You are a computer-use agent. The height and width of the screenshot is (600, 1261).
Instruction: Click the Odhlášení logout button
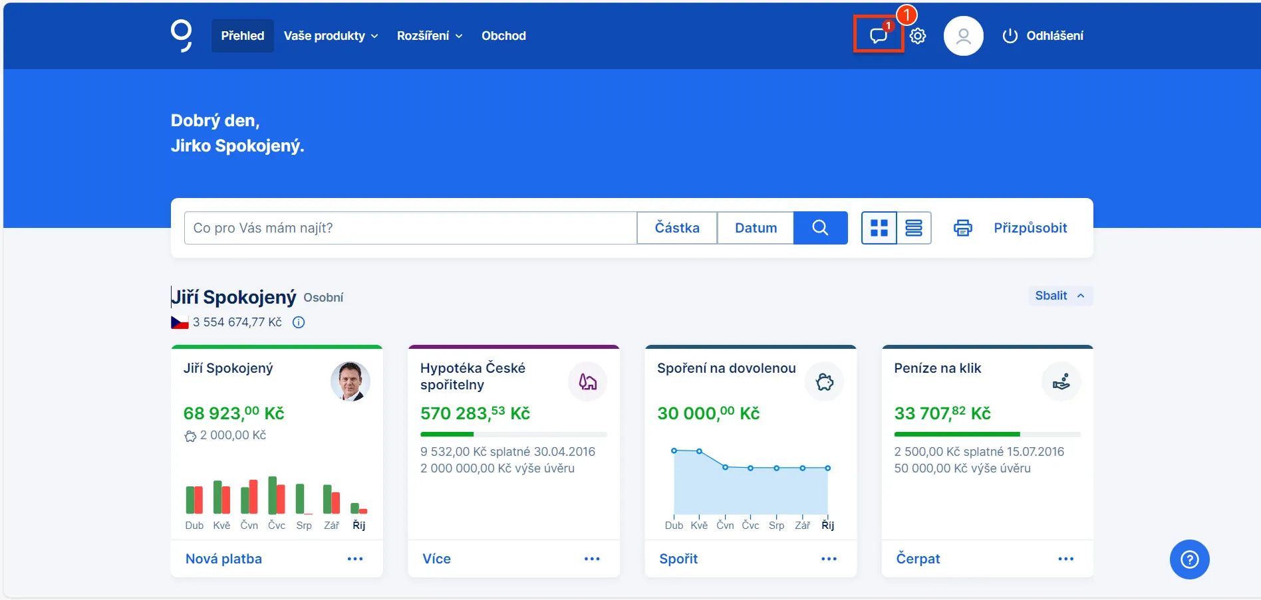point(1042,36)
